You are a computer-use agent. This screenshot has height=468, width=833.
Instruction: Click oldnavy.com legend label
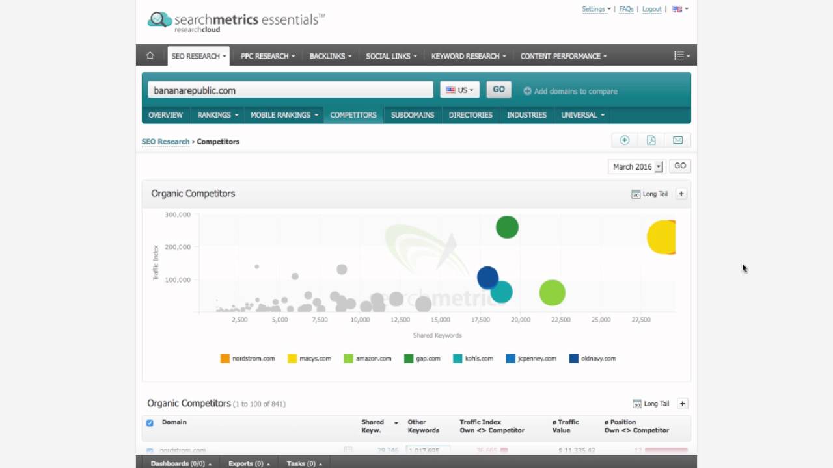click(598, 359)
